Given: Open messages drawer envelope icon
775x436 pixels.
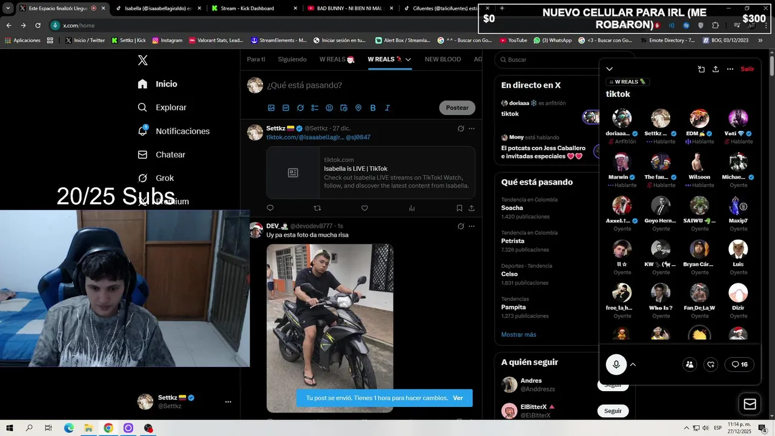Looking at the screenshot, I should pyautogui.click(x=750, y=405).
